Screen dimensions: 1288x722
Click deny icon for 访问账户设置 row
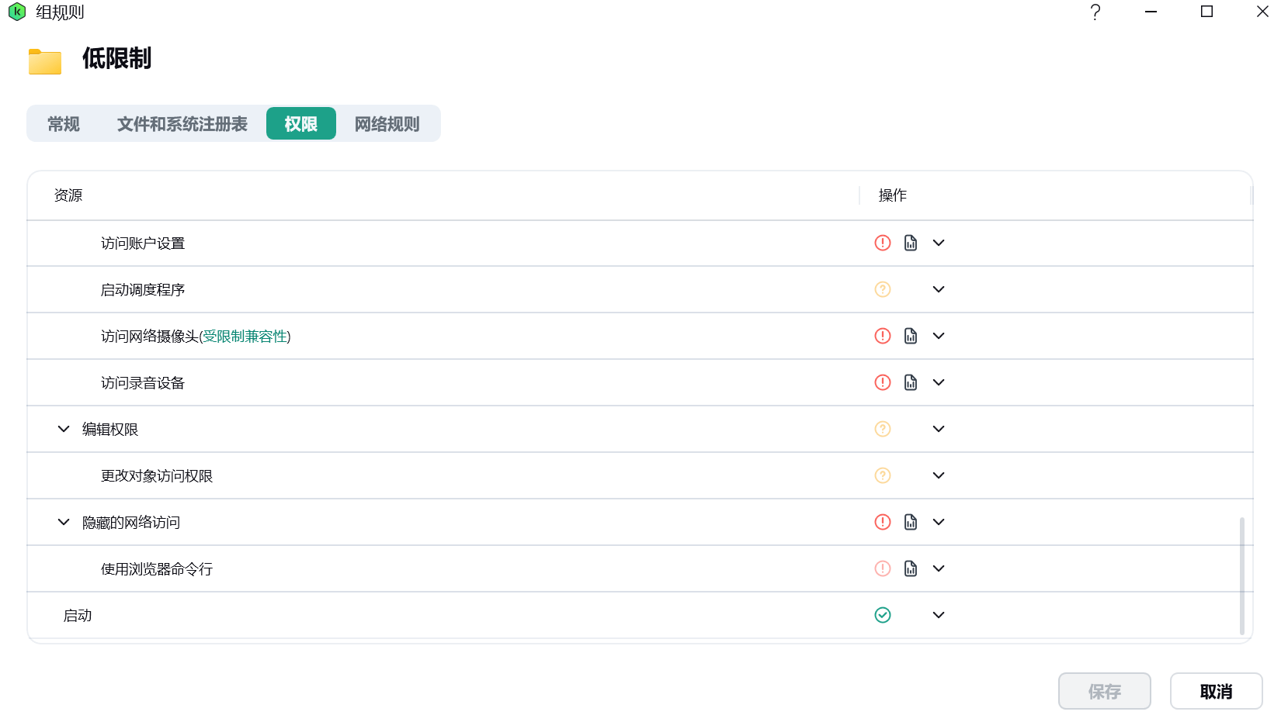[x=883, y=243]
